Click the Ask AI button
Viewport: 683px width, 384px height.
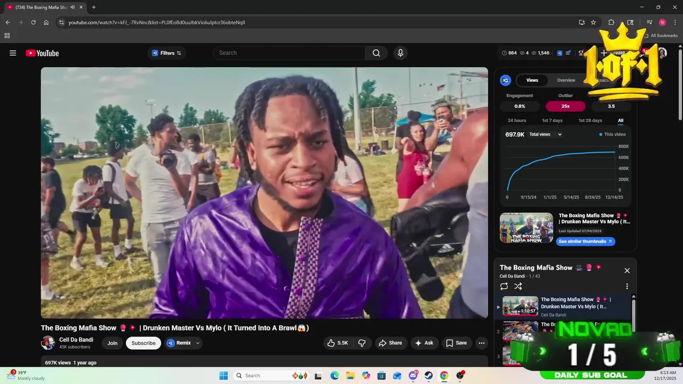(424, 343)
